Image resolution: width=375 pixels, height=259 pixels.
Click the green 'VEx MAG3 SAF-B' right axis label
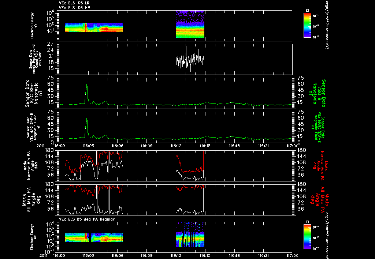click(x=319, y=127)
